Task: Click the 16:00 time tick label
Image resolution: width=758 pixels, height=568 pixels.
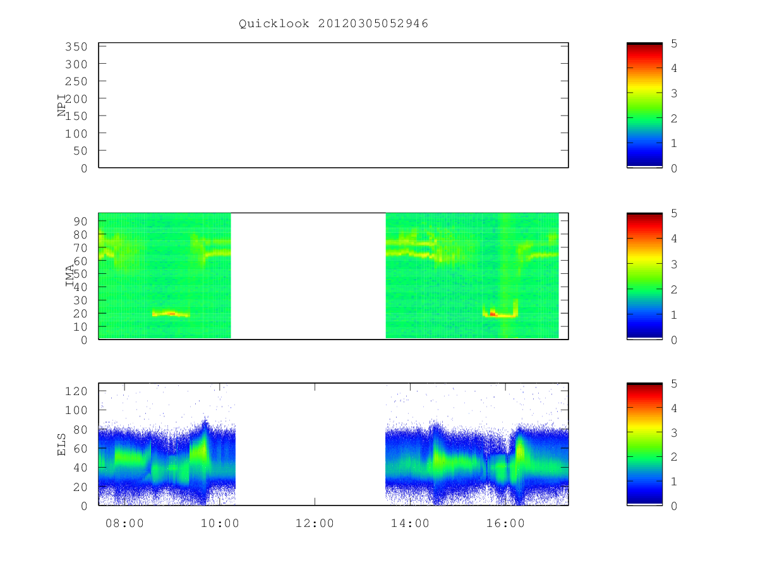Action: coord(505,523)
